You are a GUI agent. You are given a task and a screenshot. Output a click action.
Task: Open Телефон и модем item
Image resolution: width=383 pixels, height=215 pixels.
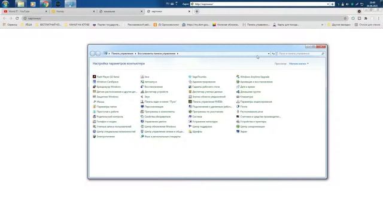click(x=105, y=122)
